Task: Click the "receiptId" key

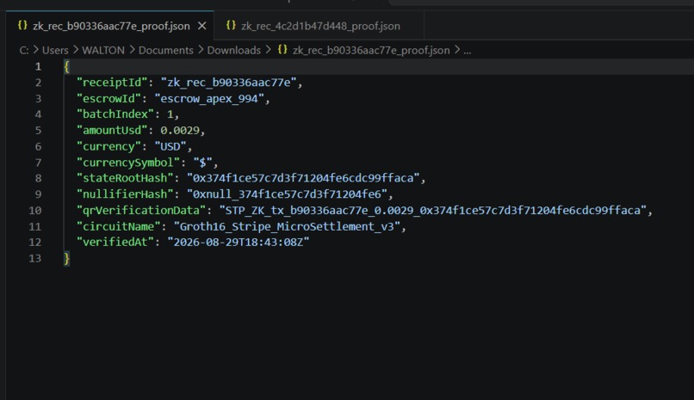Action: [x=112, y=83]
